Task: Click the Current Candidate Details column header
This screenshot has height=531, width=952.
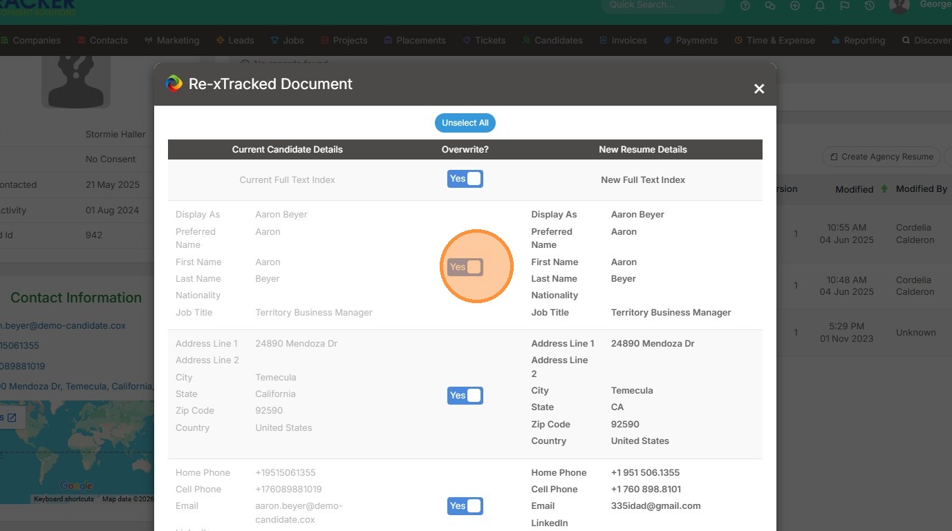Action: (x=288, y=149)
